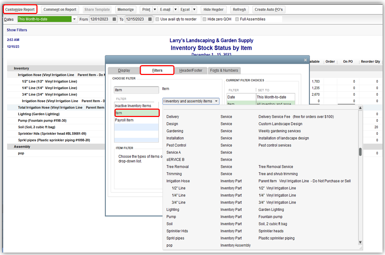Select the Payroll Item filter

point(136,120)
